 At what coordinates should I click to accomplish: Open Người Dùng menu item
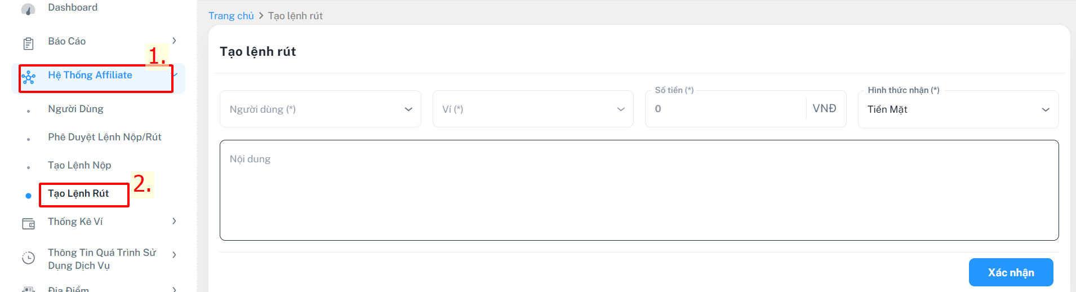tap(75, 109)
